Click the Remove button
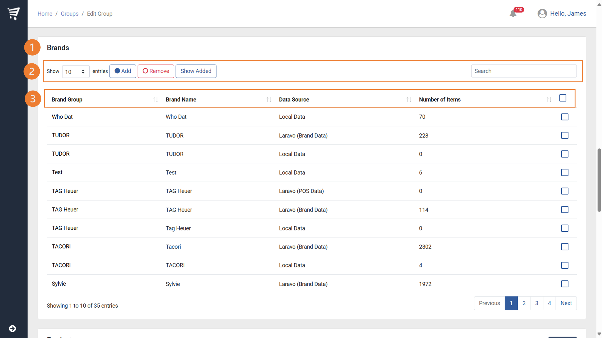The image size is (602, 338). [x=156, y=71]
